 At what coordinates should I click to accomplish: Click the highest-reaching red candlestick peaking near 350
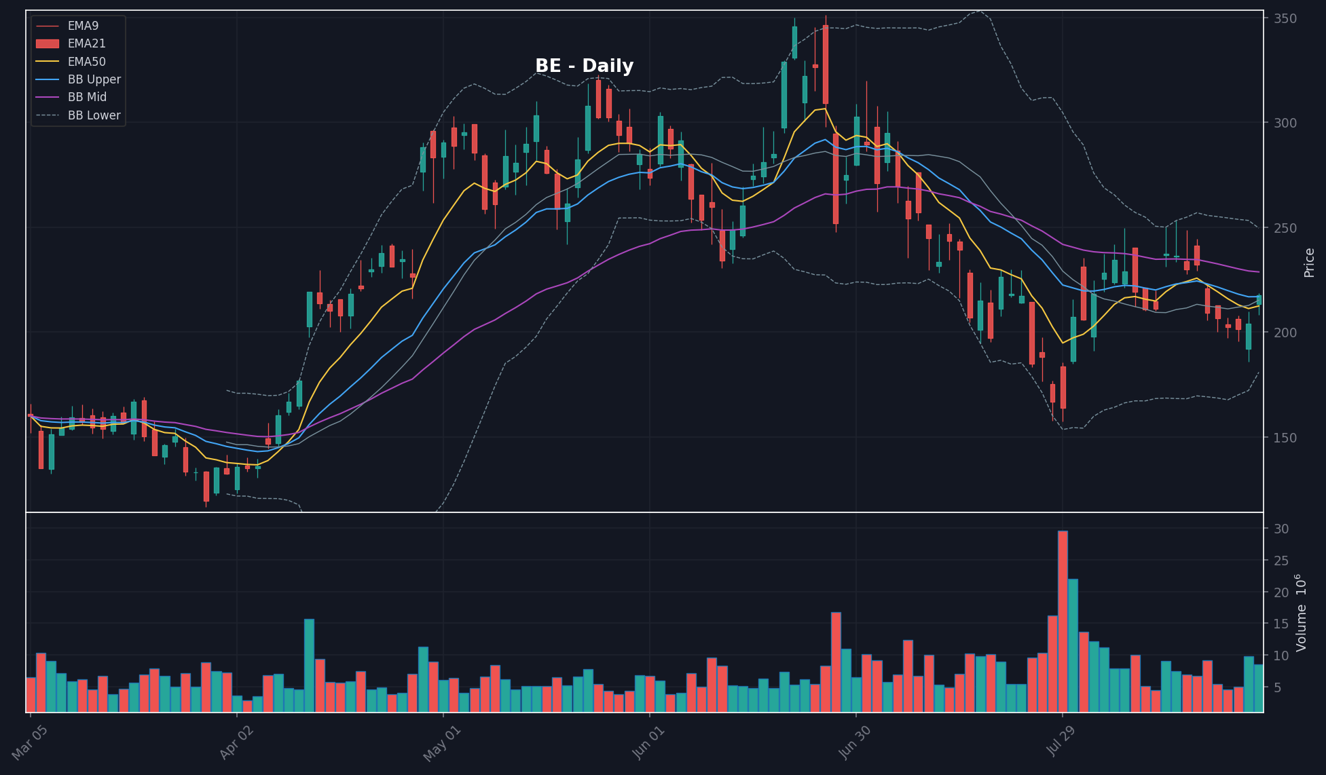coord(826,64)
